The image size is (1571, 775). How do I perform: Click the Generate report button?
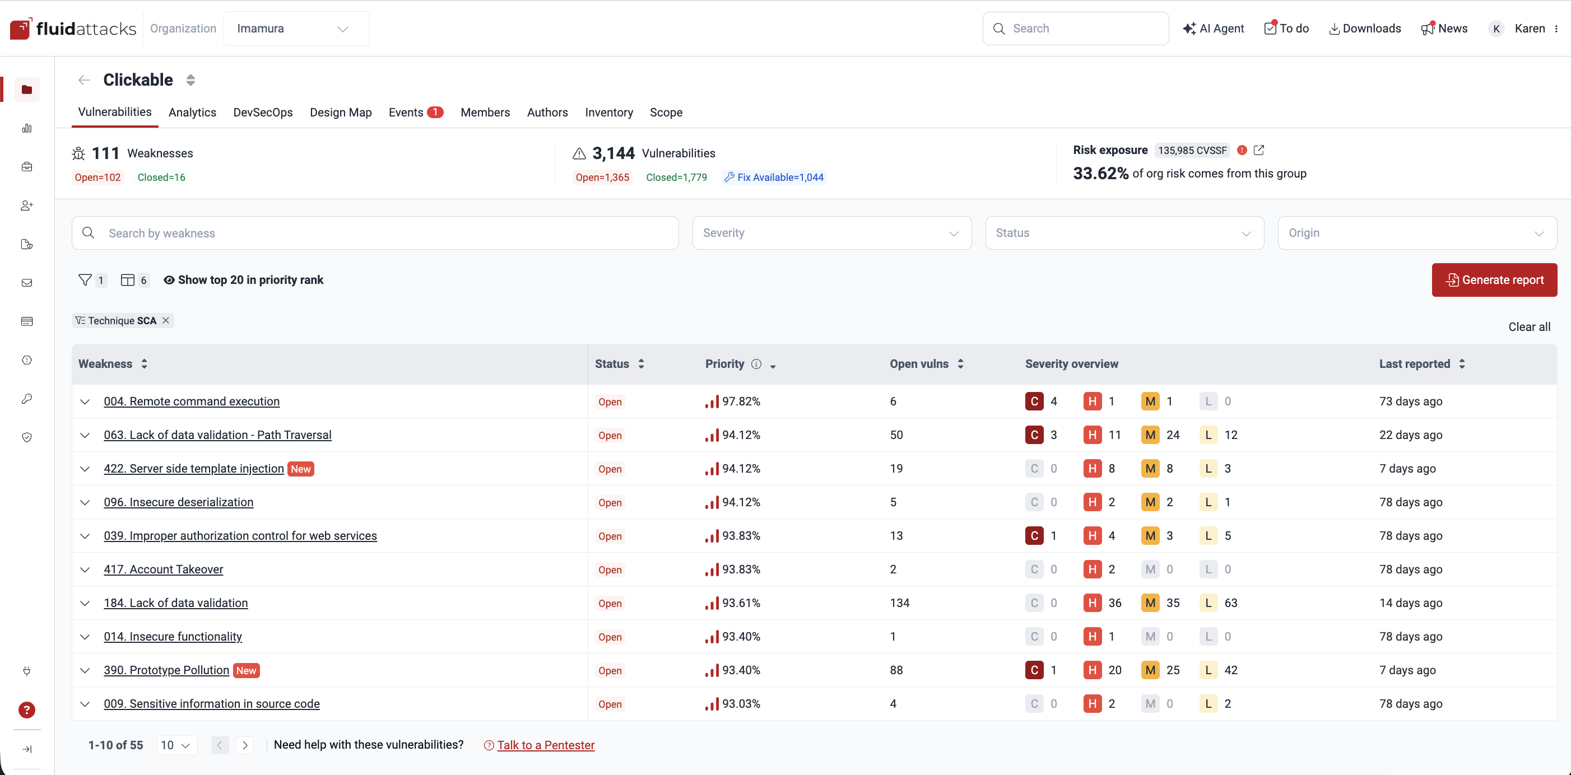1494,280
